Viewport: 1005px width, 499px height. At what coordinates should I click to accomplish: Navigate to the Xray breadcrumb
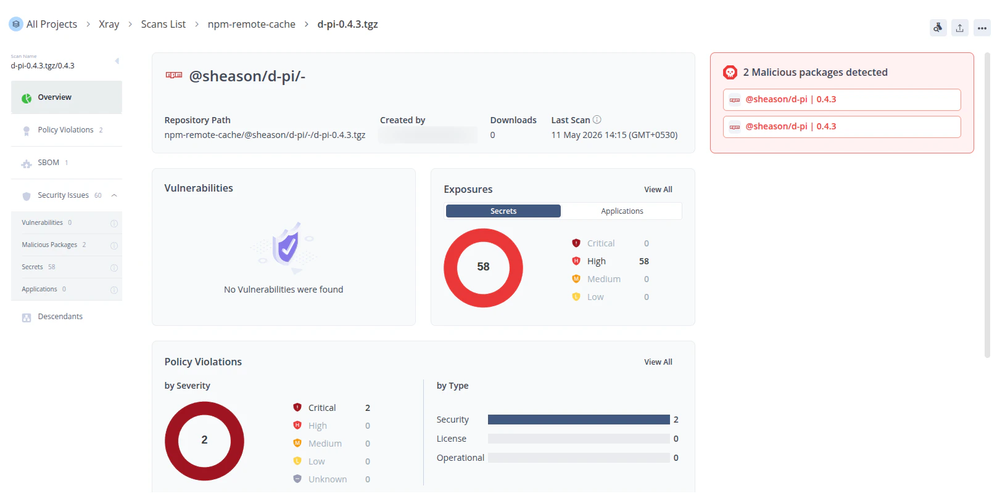tap(109, 24)
